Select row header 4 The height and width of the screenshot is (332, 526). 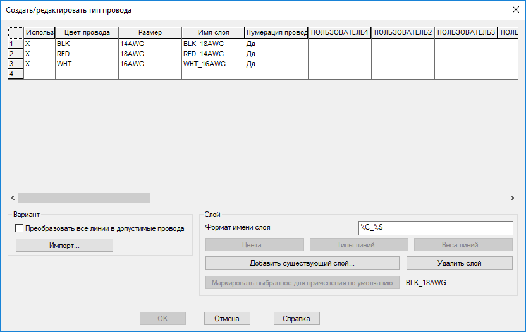coord(16,74)
